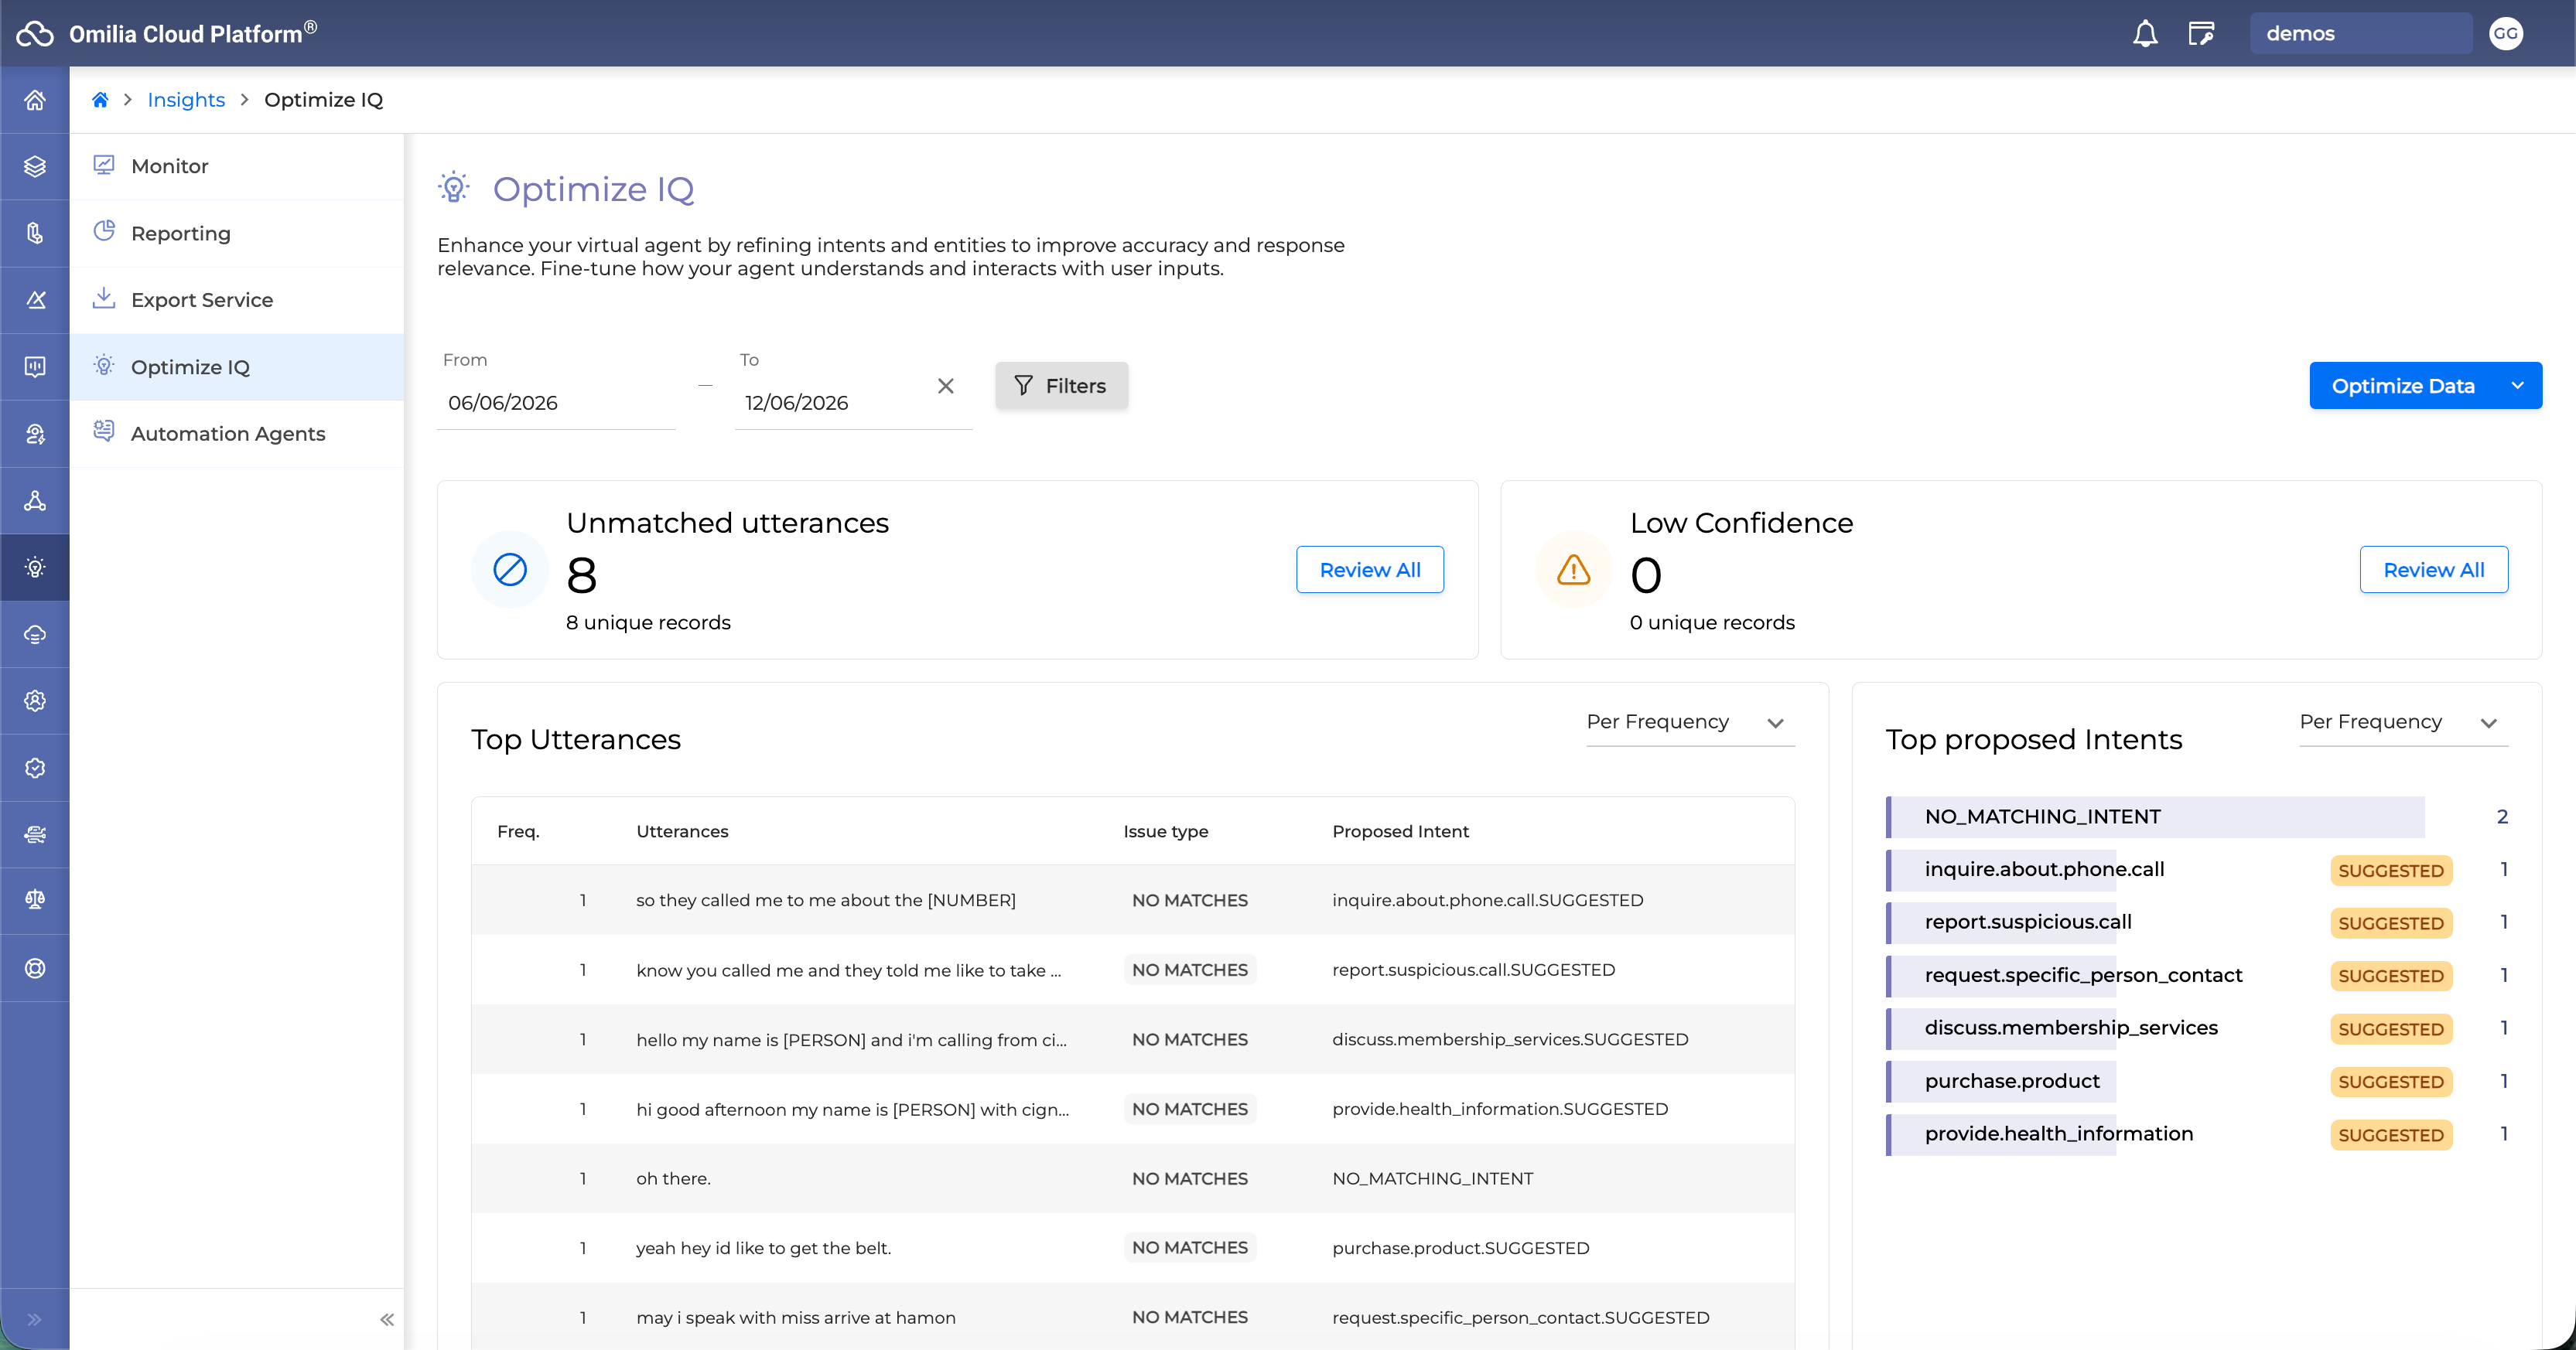Expand the Optimize Data dropdown arrow

tap(2518, 386)
